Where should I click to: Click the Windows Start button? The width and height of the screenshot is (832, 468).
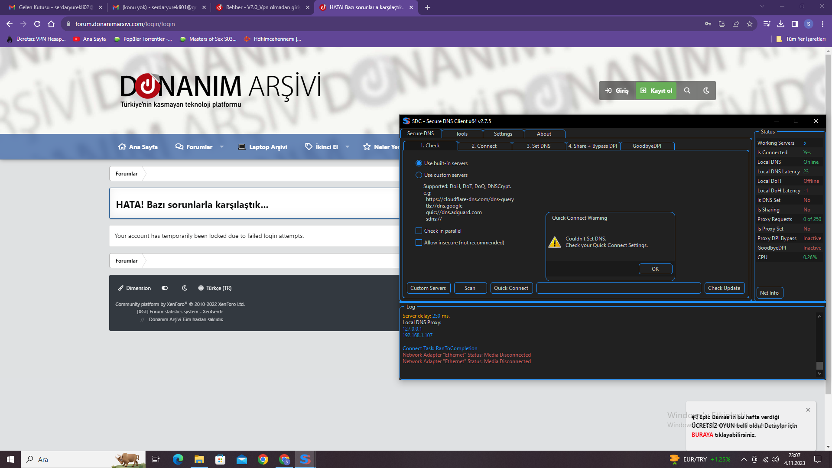coord(10,459)
